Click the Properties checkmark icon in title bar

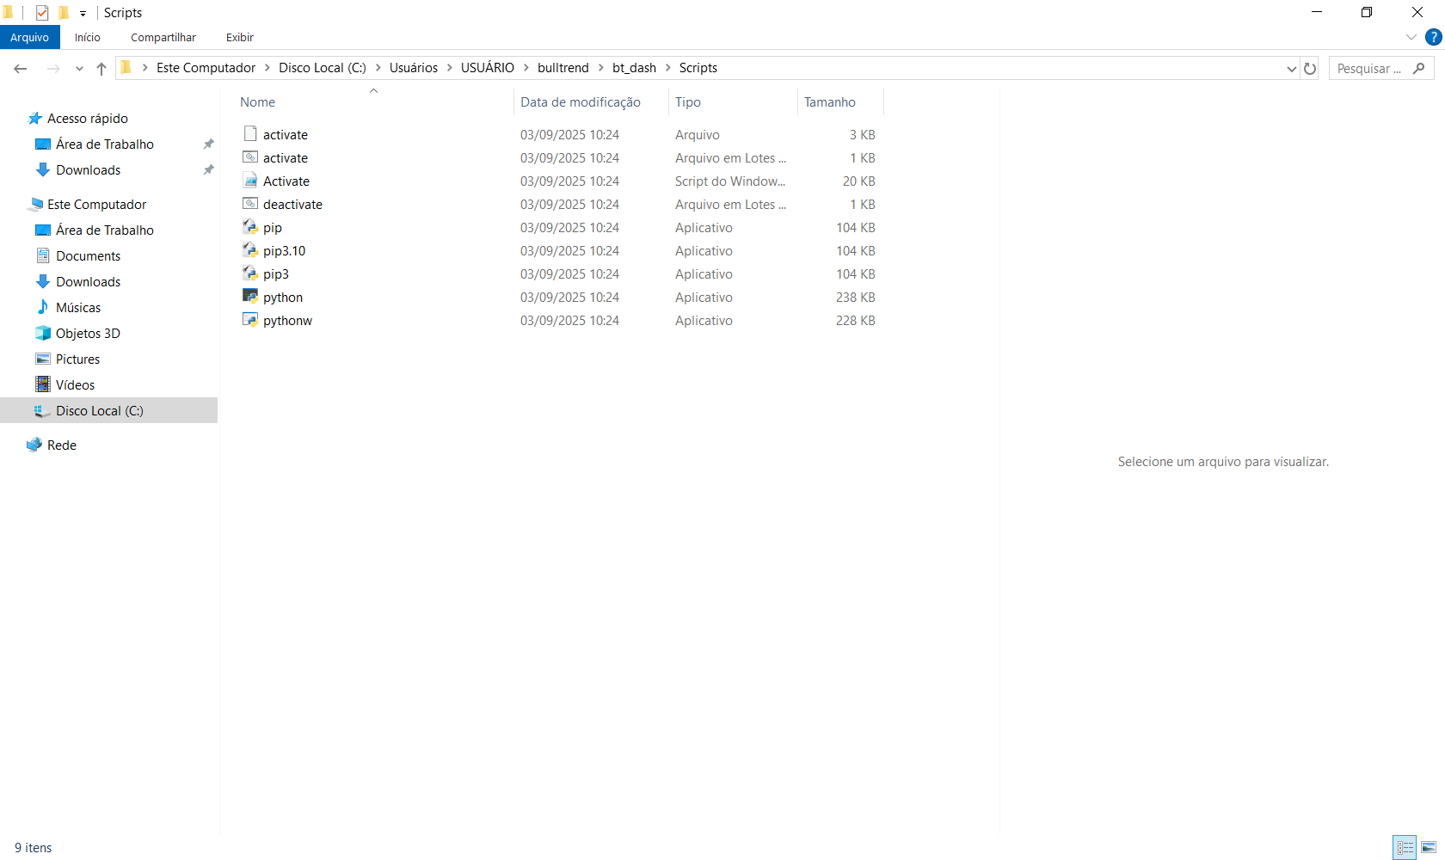click(42, 13)
